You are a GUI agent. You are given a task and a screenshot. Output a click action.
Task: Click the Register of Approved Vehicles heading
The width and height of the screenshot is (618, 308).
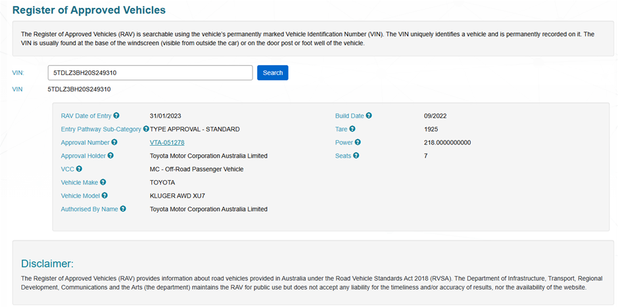89,11
